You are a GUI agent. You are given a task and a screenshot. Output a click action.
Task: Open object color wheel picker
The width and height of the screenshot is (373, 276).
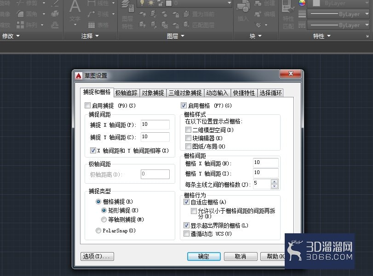click(x=302, y=3)
